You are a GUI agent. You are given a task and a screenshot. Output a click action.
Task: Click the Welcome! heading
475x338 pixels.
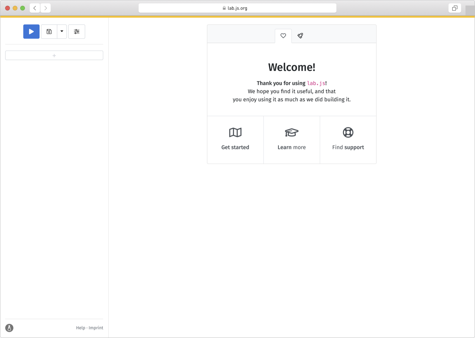(292, 67)
